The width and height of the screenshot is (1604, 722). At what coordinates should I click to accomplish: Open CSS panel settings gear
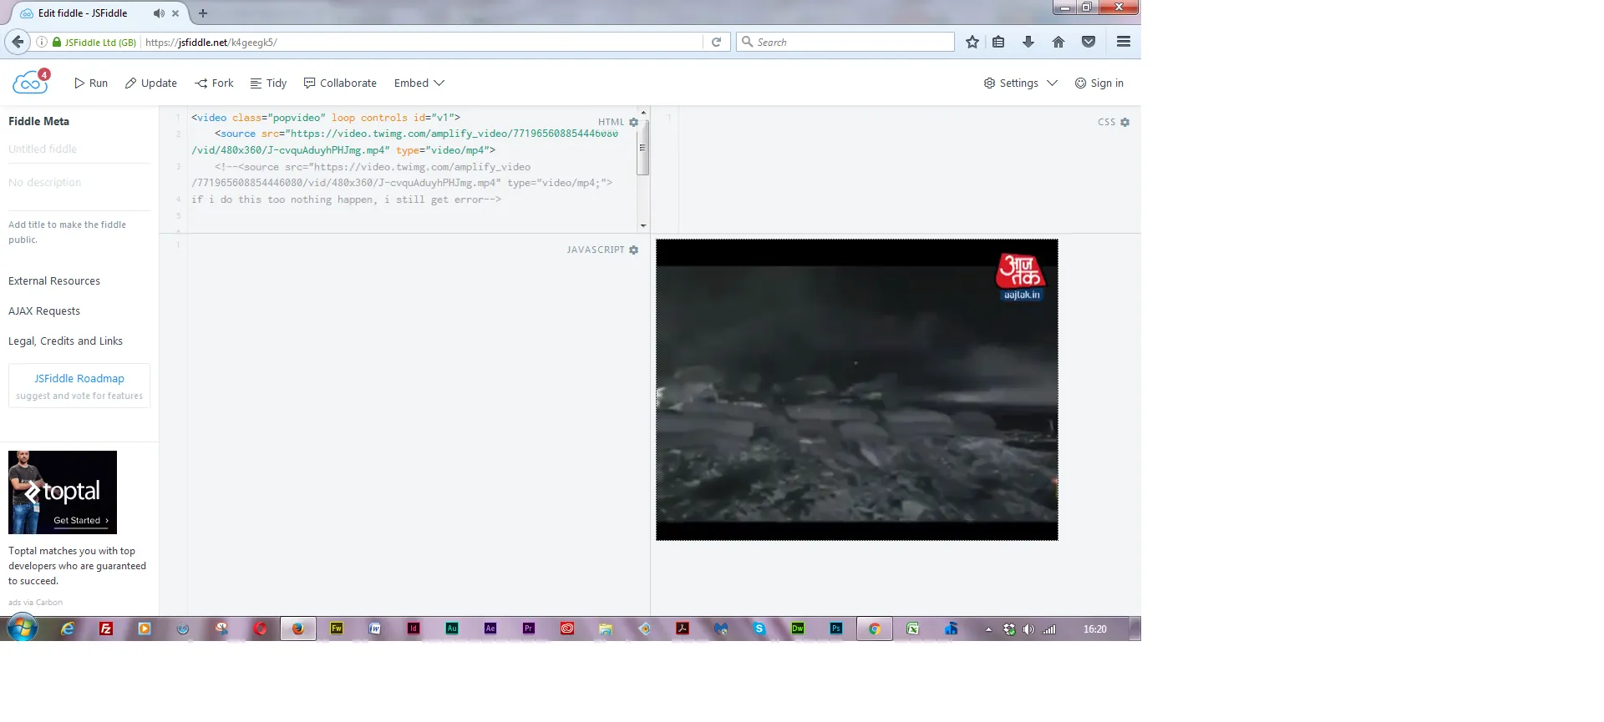(x=1124, y=123)
